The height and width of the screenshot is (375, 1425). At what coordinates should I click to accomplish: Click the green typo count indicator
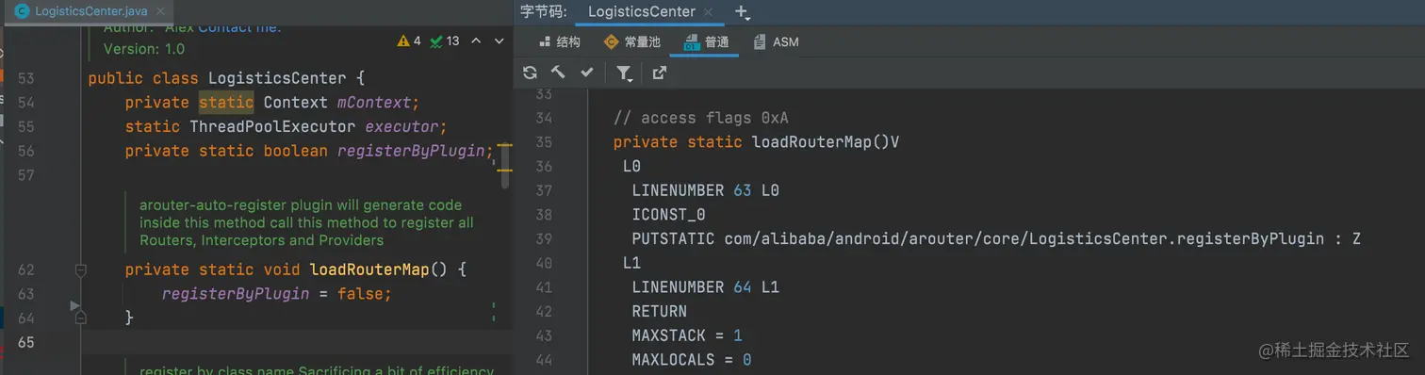click(444, 41)
